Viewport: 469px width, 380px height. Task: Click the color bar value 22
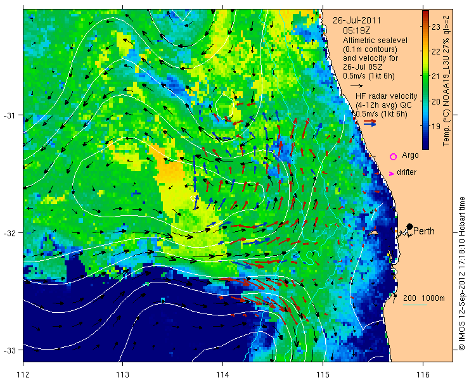click(x=436, y=52)
